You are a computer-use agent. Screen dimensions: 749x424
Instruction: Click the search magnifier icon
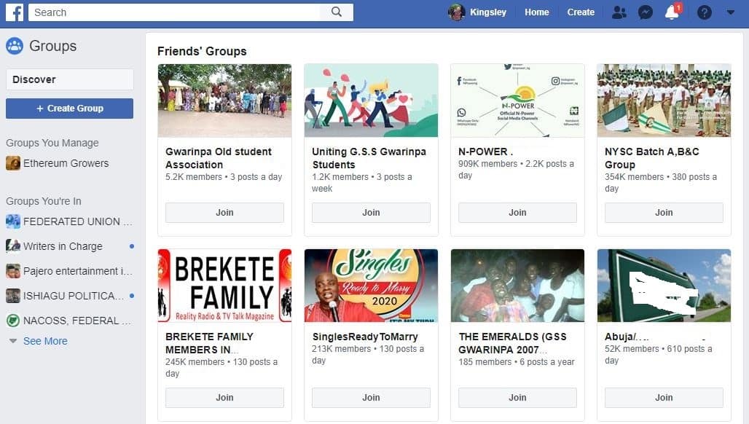tap(337, 12)
